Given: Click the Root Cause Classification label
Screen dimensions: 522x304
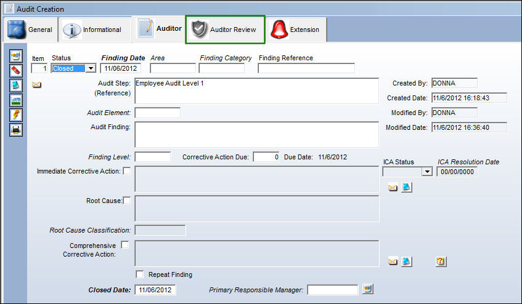Looking at the screenshot, I should pyautogui.click(x=90, y=230).
